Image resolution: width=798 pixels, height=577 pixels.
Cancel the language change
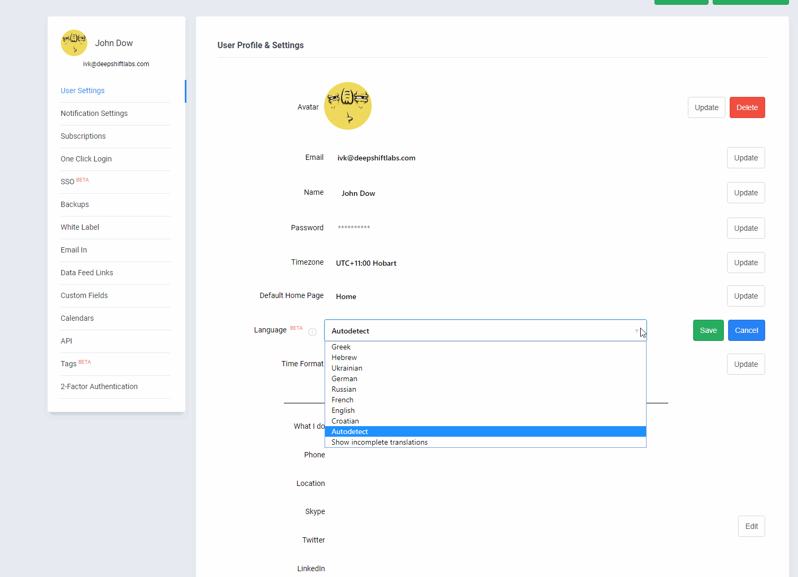click(x=746, y=330)
